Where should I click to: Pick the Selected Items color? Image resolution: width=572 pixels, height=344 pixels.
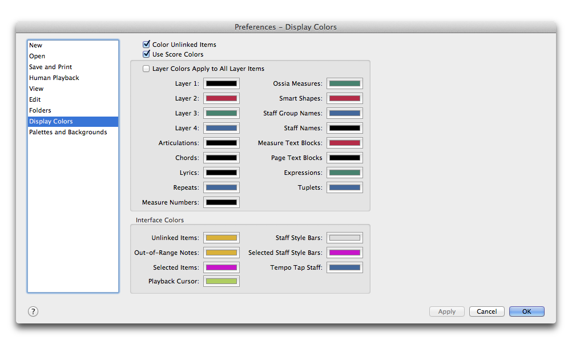(x=221, y=267)
